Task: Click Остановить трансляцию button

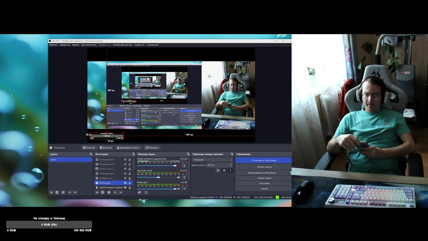Action: [x=263, y=160]
